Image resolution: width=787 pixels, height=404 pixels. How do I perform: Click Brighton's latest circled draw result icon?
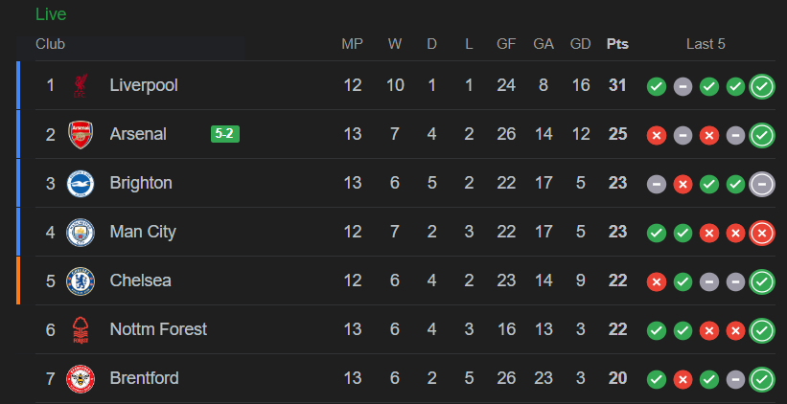click(x=762, y=183)
